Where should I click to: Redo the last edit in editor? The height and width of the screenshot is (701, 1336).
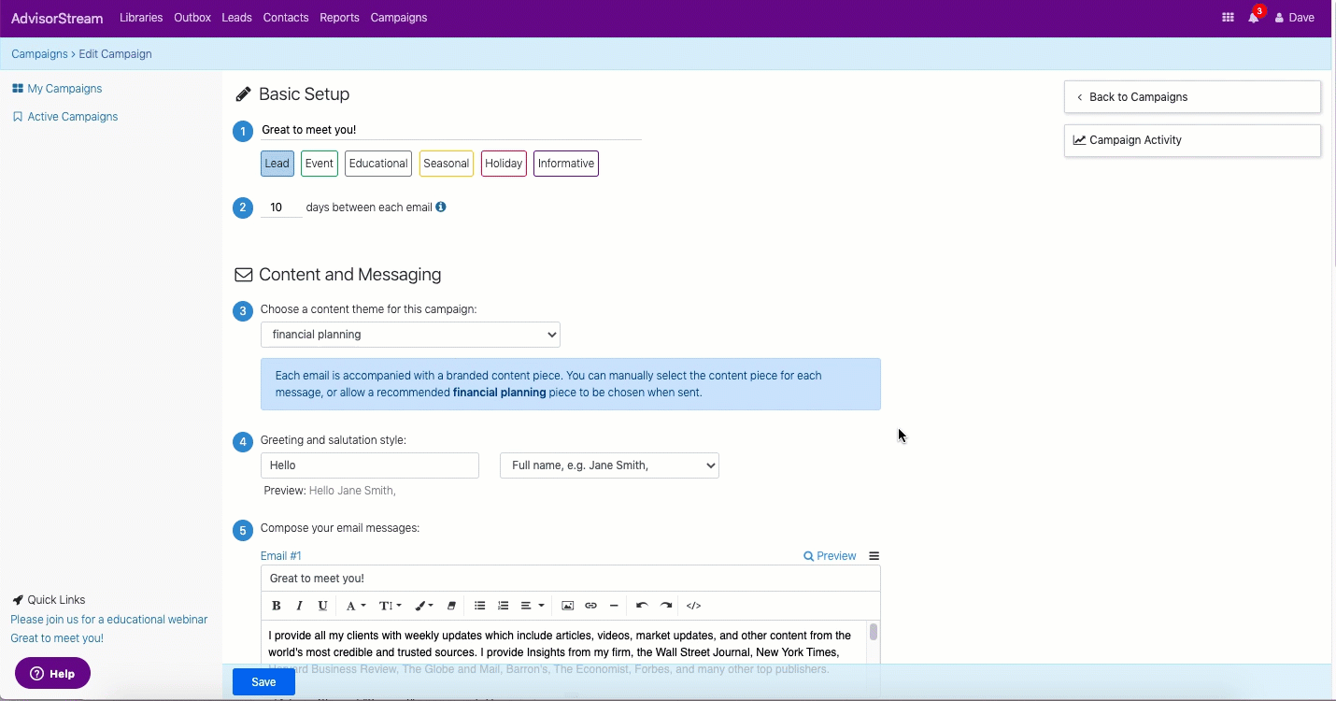click(666, 606)
